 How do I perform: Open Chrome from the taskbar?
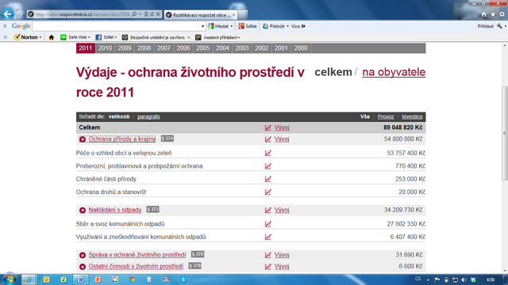[132, 279]
